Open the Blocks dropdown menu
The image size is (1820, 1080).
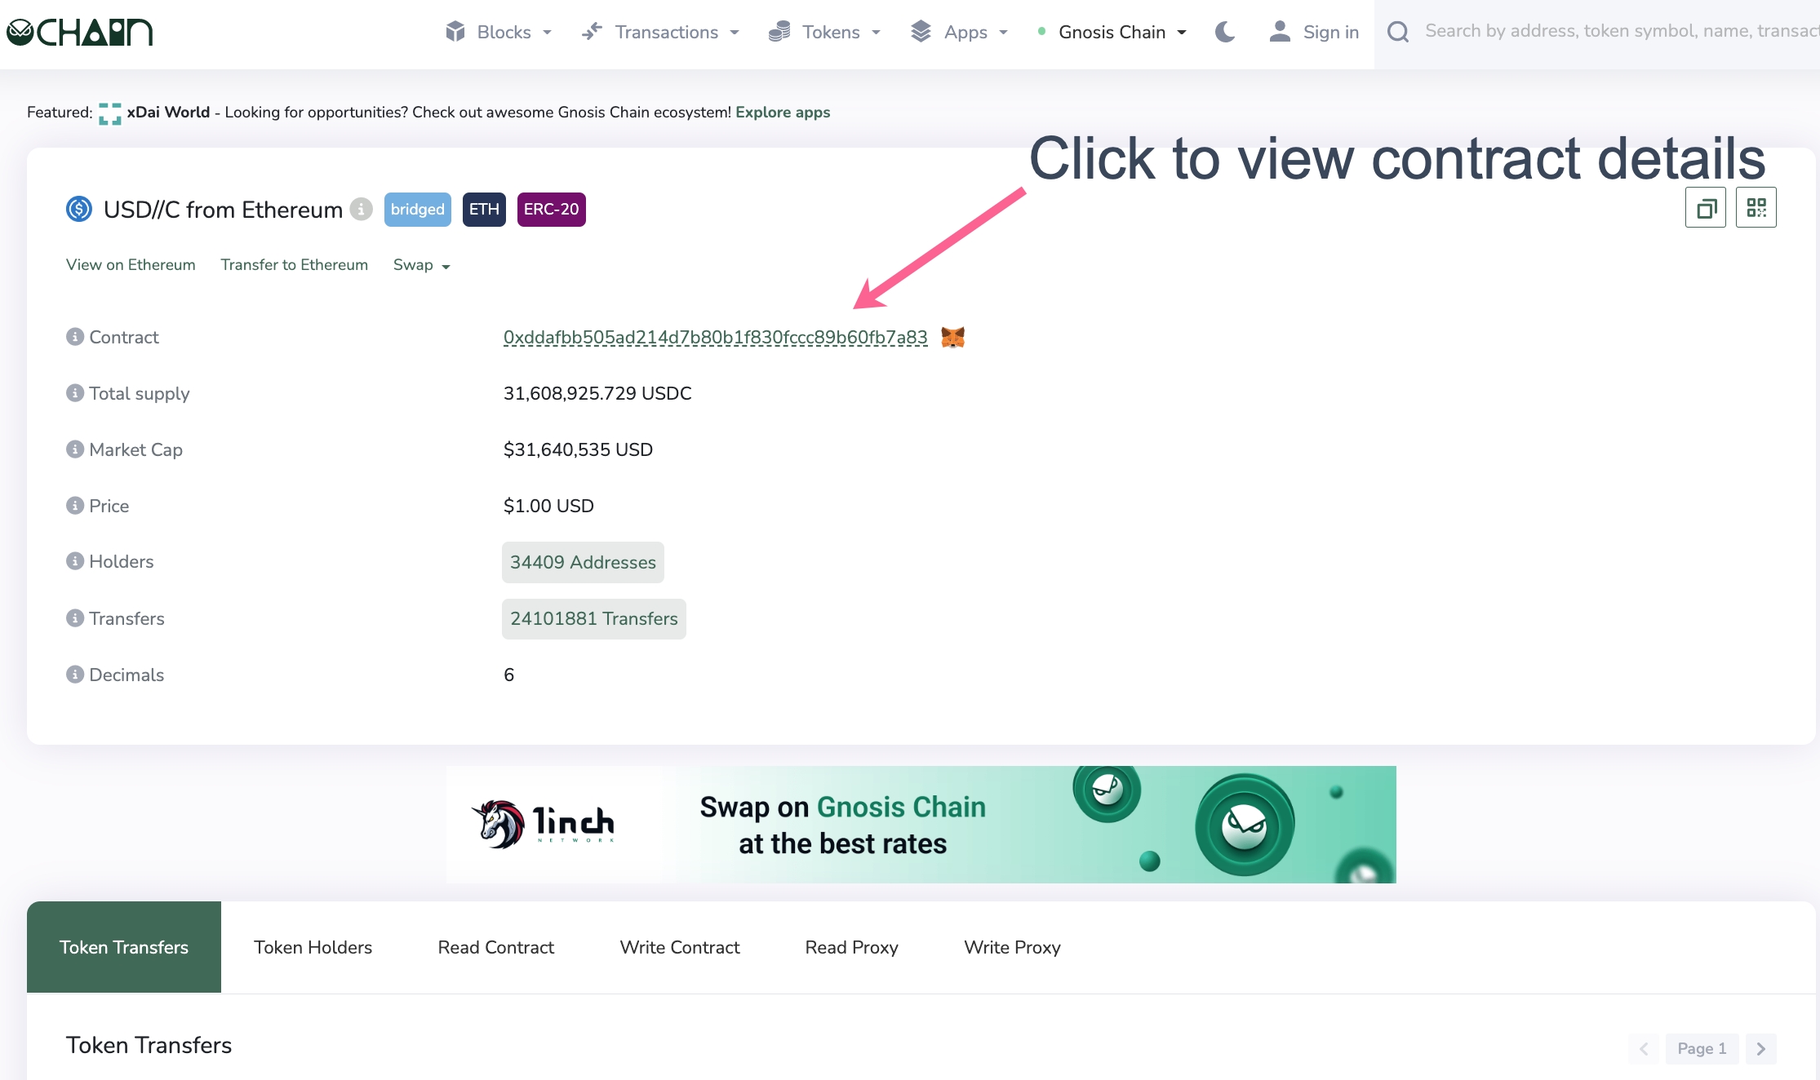tap(499, 32)
